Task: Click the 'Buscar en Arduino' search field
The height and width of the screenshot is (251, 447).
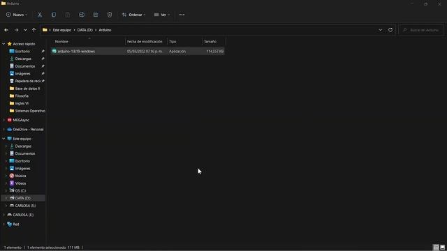Action: tap(421, 30)
